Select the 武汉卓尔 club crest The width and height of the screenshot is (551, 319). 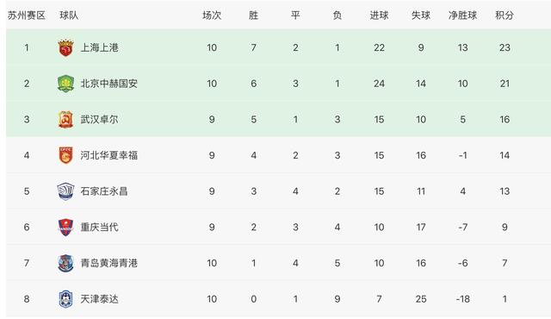point(65,120)
